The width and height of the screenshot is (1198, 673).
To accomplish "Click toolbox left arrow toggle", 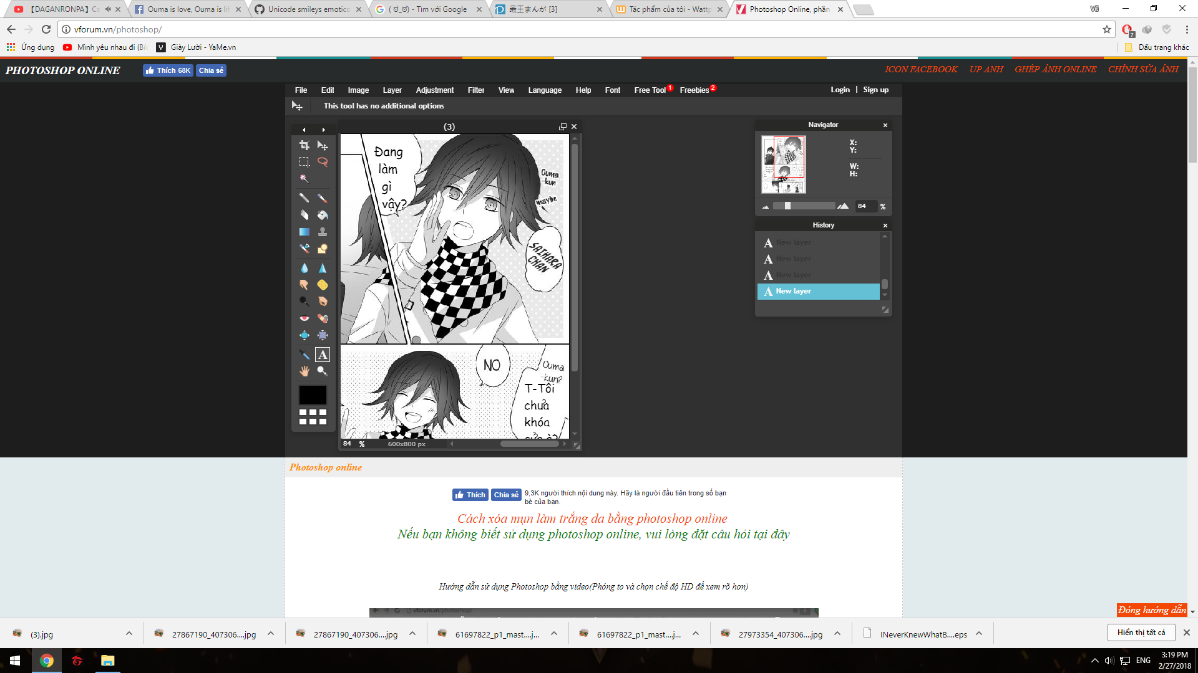I will point(304,130).
